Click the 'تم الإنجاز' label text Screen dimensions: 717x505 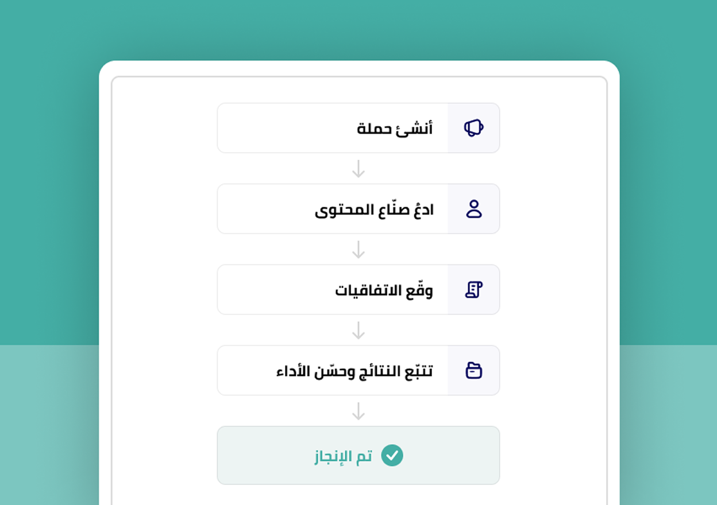point(344,456)
